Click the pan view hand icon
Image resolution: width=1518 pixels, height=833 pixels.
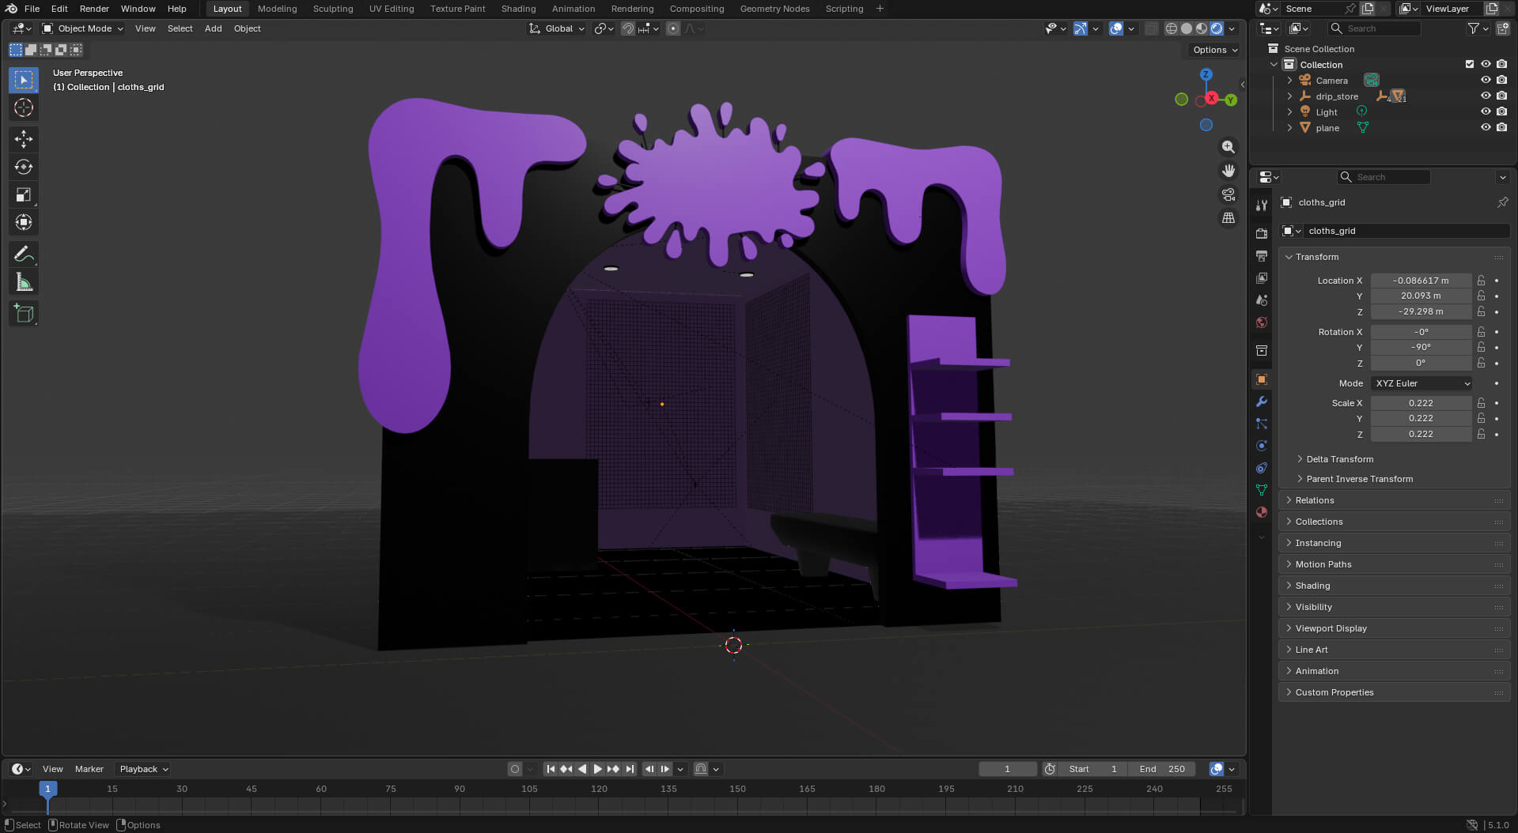point(1228,171)
